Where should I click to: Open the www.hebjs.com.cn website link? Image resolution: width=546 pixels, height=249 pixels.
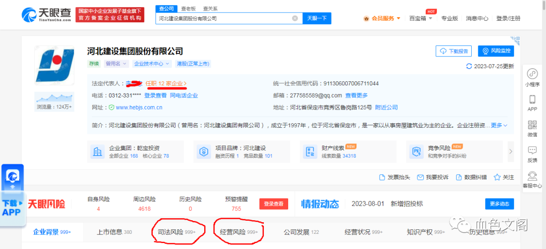click(x=139, y=108)
